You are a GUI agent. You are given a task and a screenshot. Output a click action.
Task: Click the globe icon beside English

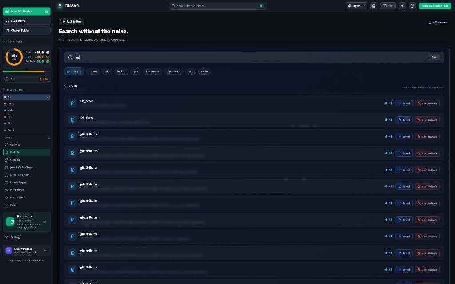(x=350, y=6)
